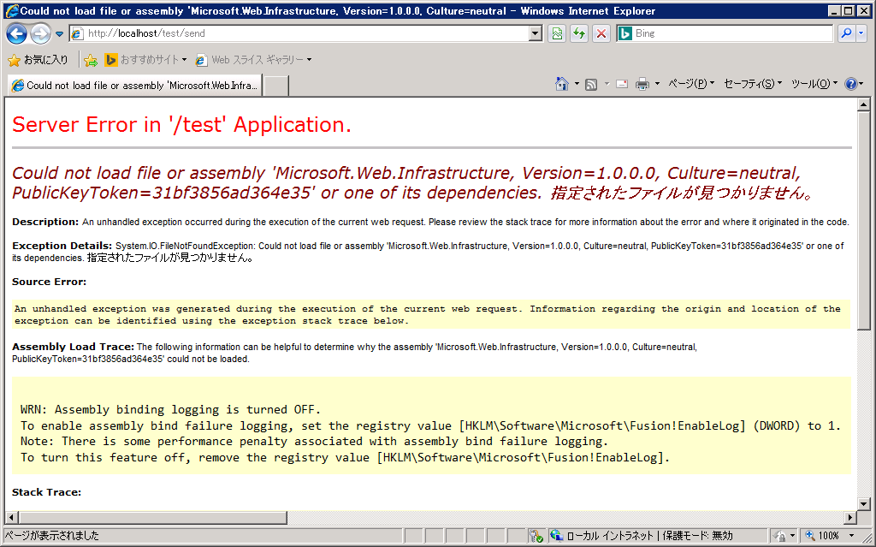The image size is (876, 547).
Task: Open the おすすめサイト suggested sites link
Action: 145,59
